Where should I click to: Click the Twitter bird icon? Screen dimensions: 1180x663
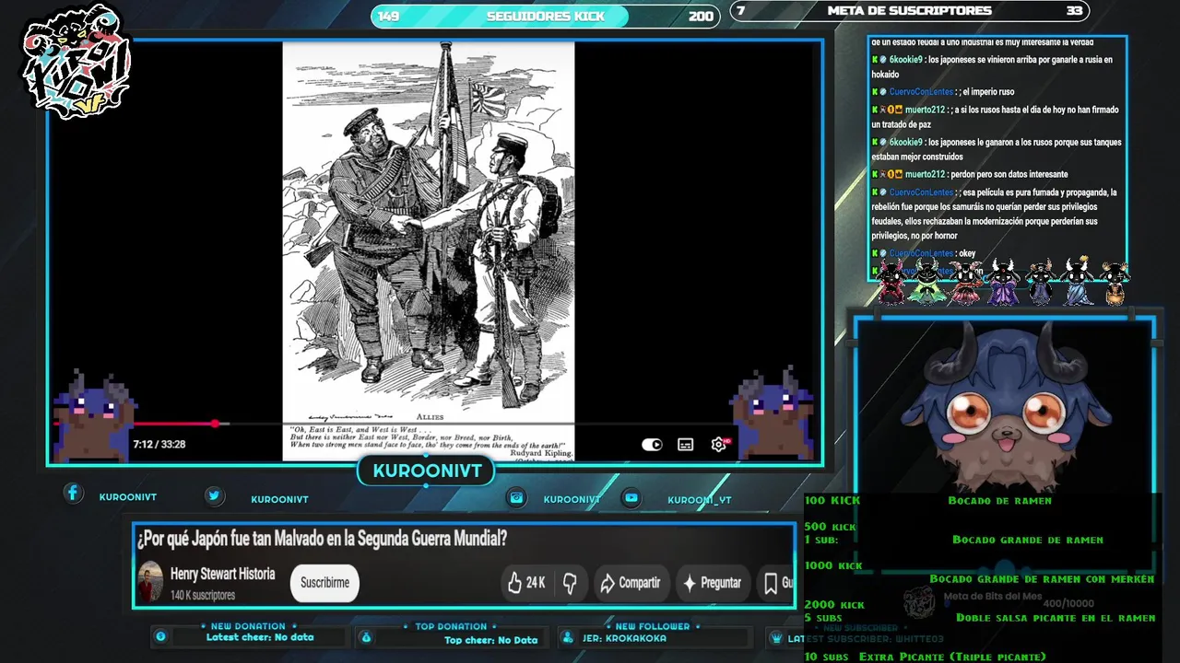coord(214,495)
